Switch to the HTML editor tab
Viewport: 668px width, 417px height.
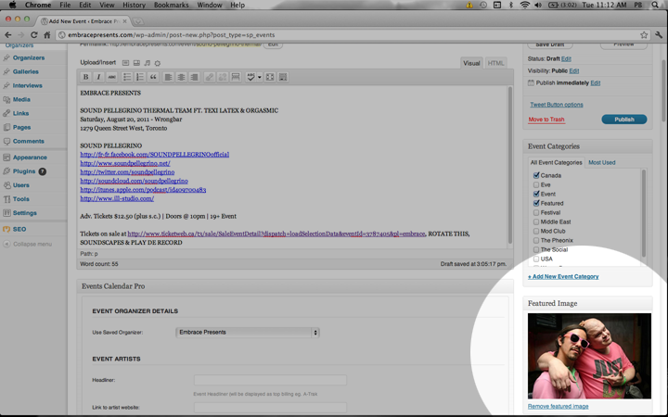(x=496, y=63)
